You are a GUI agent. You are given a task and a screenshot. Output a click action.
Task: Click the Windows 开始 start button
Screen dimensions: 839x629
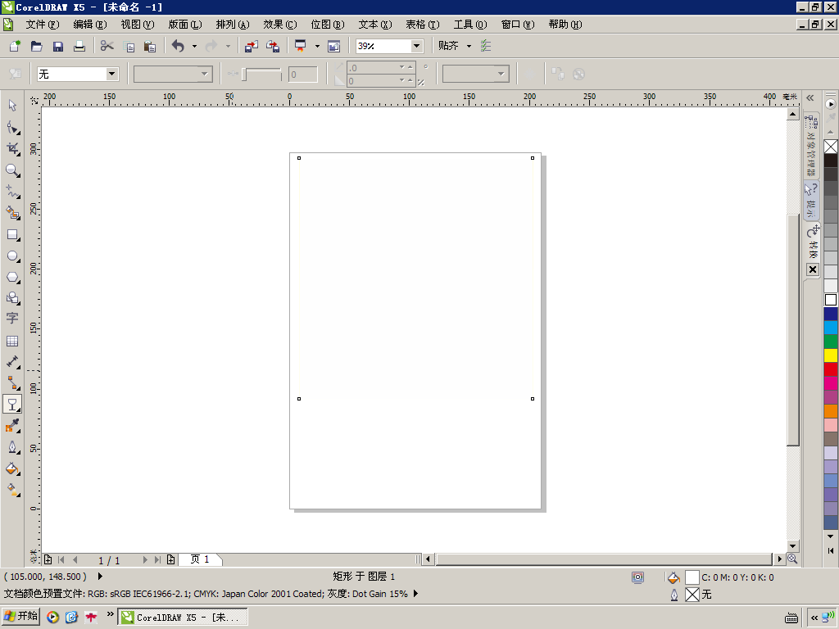click(20, 617)
